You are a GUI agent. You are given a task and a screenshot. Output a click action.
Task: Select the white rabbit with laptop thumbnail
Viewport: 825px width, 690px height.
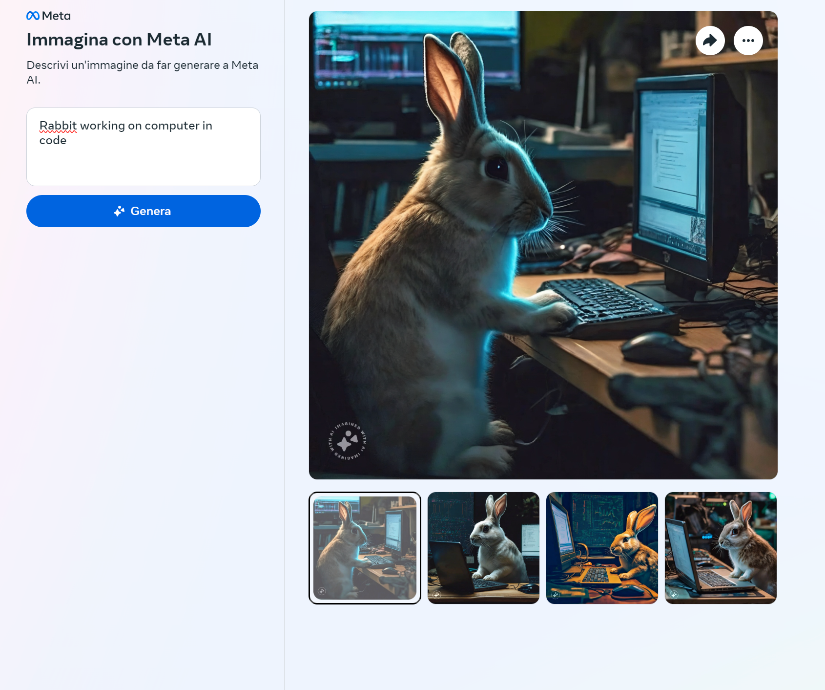click(x=483, y=548)
